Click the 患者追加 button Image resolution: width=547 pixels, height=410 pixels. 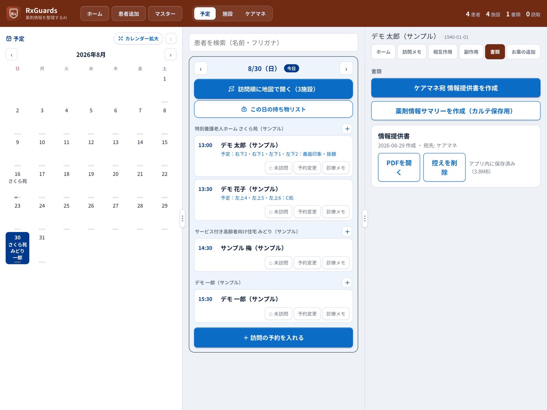[129, 14]
